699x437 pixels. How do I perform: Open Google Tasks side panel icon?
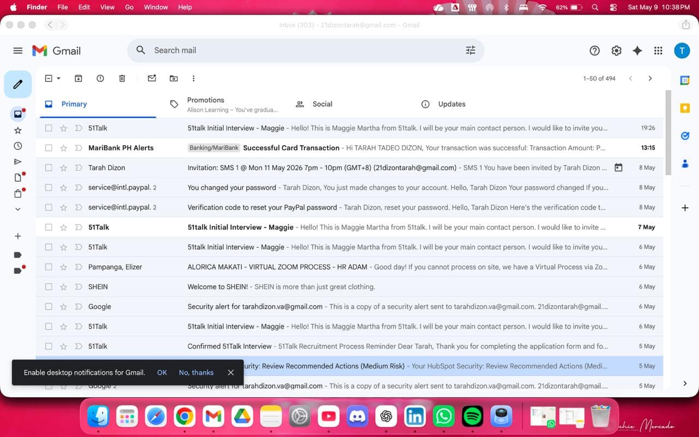(x=685, y=136)
